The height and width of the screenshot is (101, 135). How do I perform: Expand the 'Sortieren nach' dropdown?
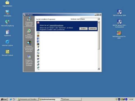(98, 19)
